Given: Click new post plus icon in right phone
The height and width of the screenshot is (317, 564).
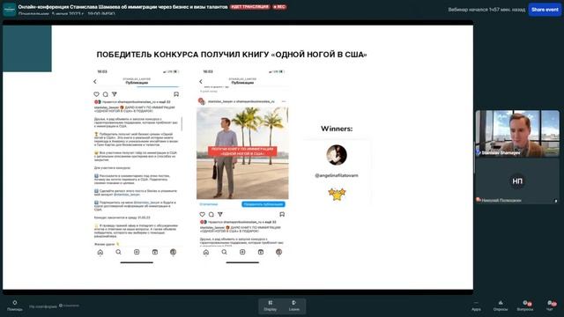Looking at the screenshot, I should pyautogui.click(x=242, y=253).
